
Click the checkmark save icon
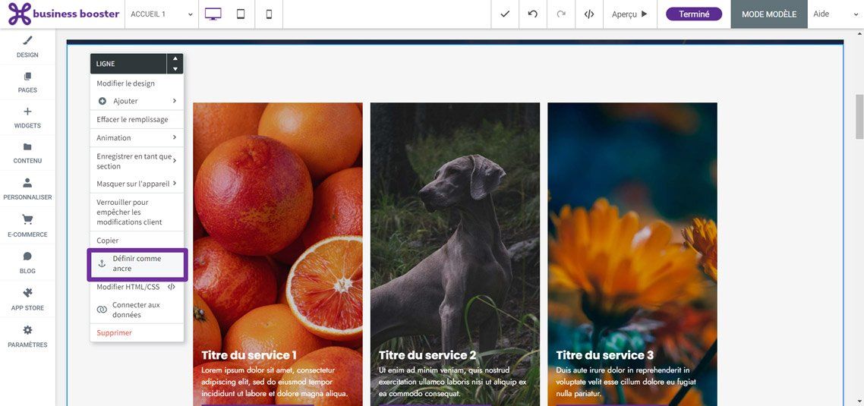pos(505,14)
